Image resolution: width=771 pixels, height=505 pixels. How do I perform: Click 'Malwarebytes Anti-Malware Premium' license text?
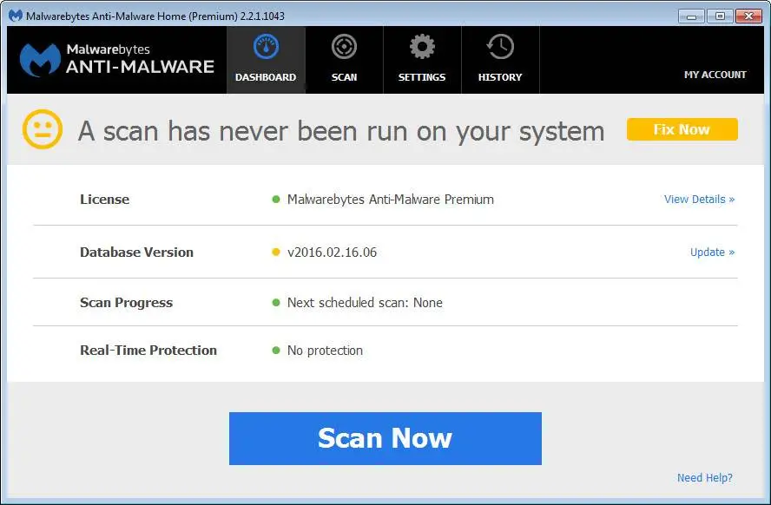pos(391,200)
